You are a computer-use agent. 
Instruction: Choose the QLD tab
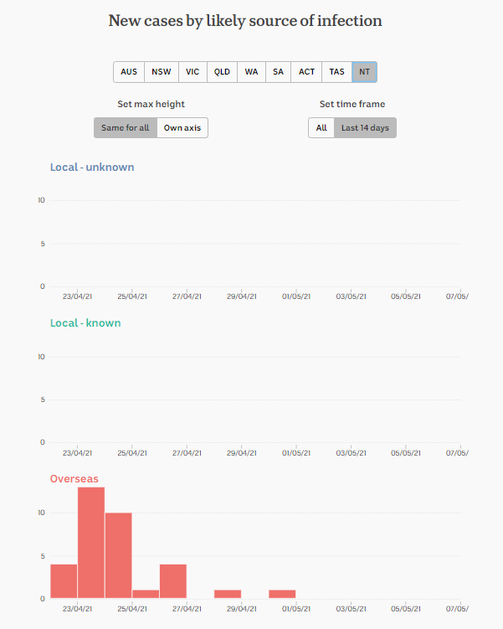[222, 72]
